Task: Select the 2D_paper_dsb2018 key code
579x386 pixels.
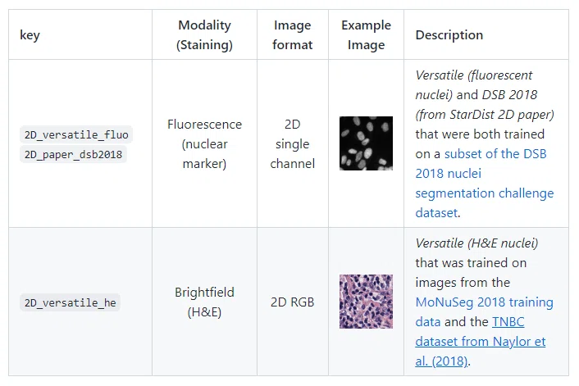Action: click(x=73, y=154)
